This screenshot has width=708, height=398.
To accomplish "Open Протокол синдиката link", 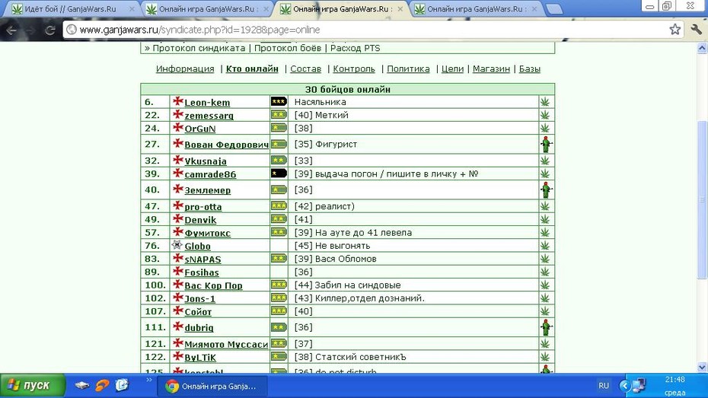I will tap(199, 48).
